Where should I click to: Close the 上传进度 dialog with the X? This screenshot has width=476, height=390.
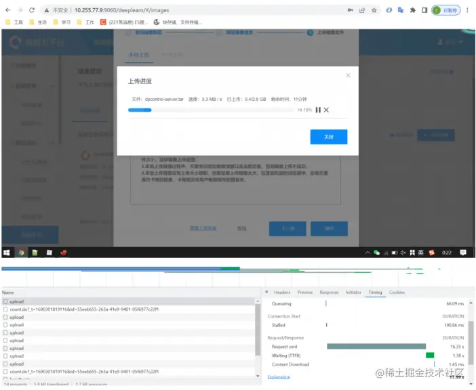[349, 75]
